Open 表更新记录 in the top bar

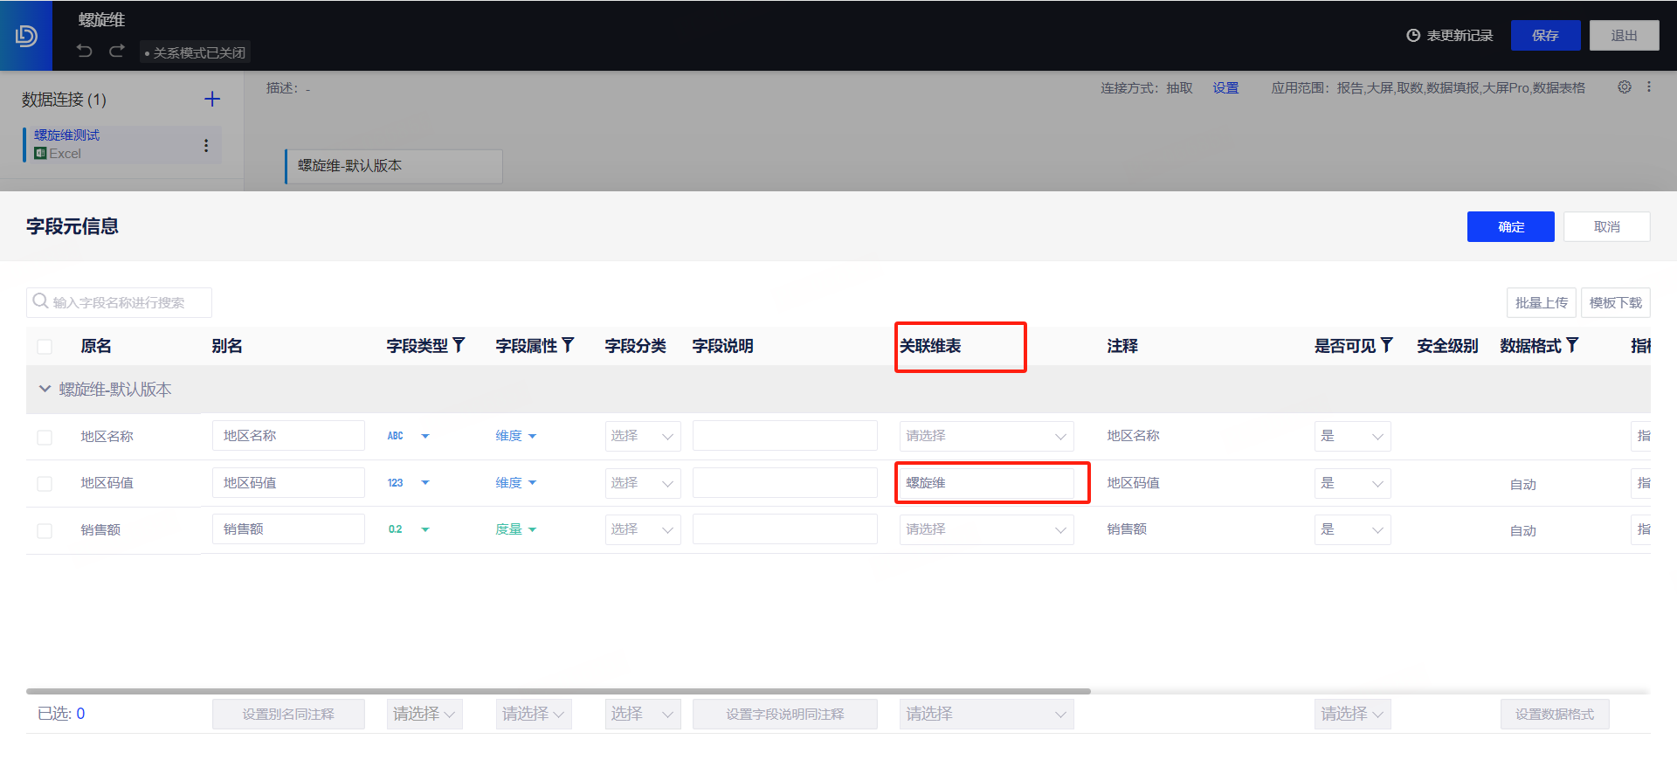1450,36
